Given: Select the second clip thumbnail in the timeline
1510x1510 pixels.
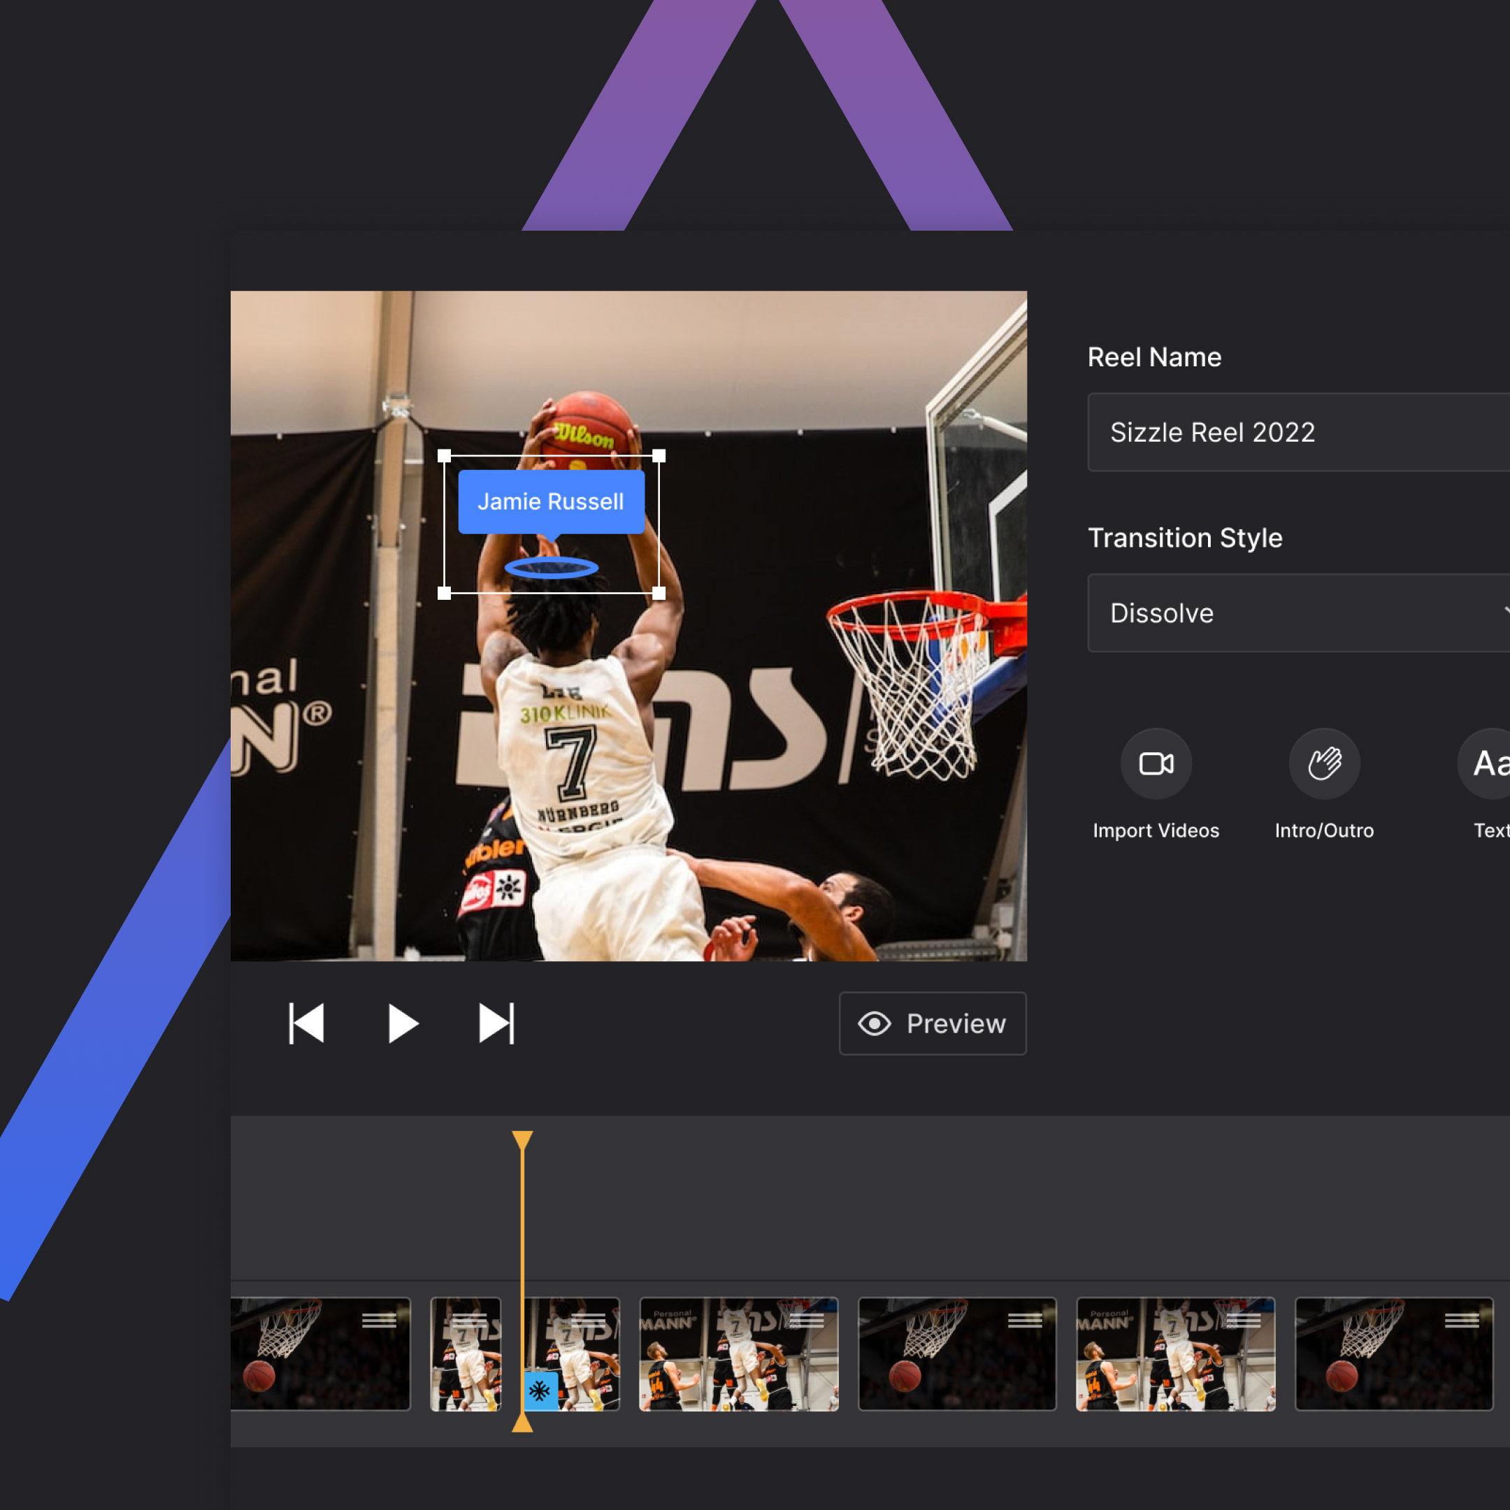Looking at the screenshot, I should [x=466, y=1353].
